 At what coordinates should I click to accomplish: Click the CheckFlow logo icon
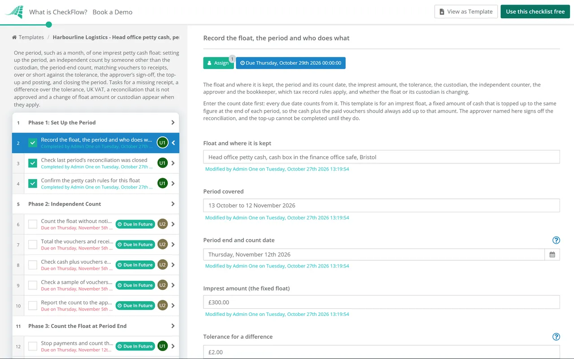(13, 12)
